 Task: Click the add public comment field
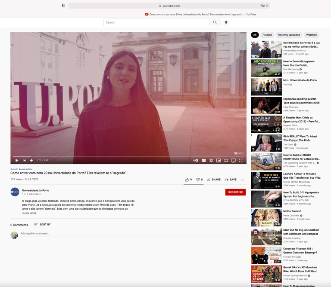point(134,234)
